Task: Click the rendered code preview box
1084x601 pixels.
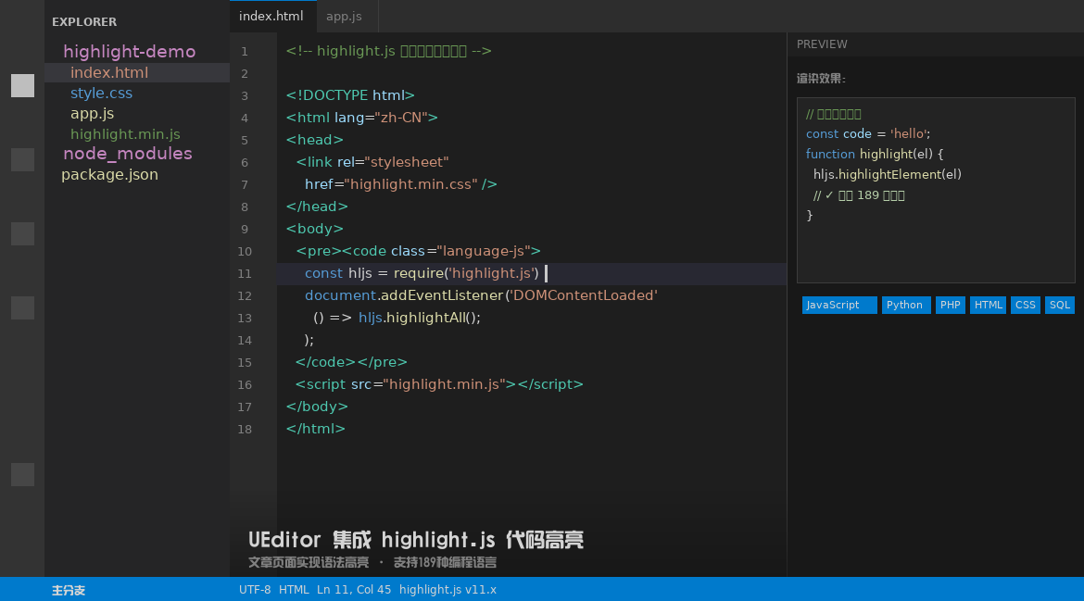Action: [936, 190]
